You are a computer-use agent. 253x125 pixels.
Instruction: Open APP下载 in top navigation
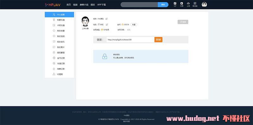point(102,5)
